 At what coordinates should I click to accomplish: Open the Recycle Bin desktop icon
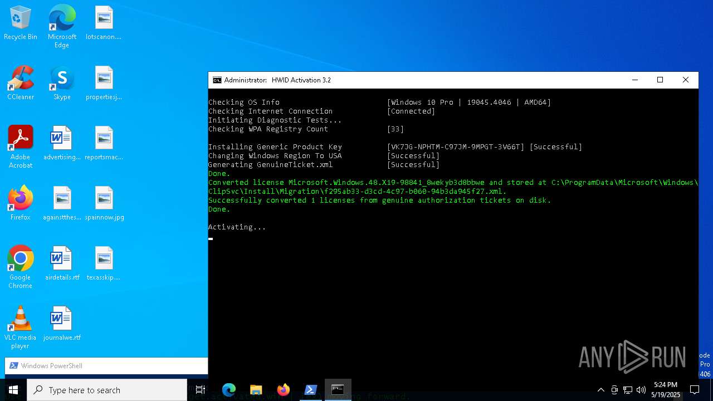coord(21,23)
